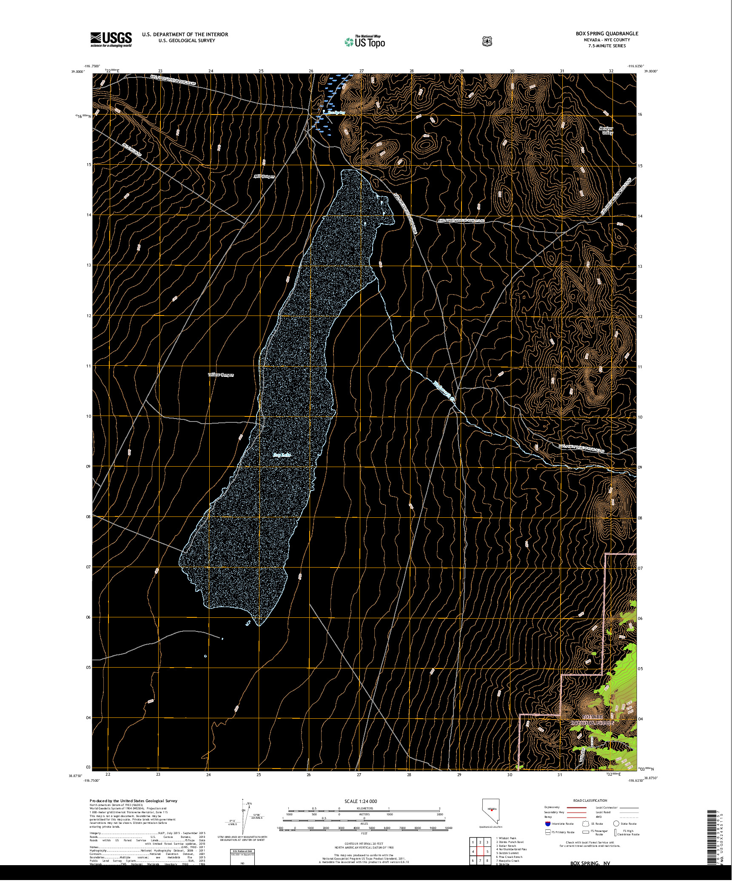This screenshot has height=889, width=735.
Task: Select adjoining quadrangle cell 5
Action: coord(487,852)
